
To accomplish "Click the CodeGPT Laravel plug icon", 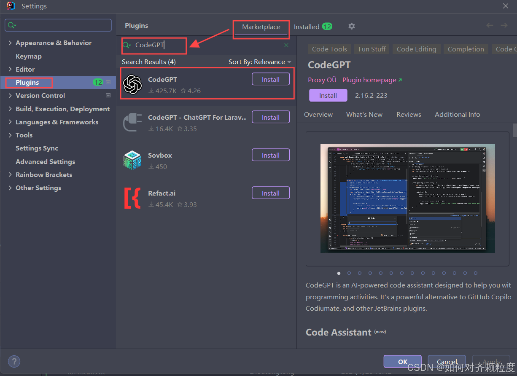I will point(132,123).
